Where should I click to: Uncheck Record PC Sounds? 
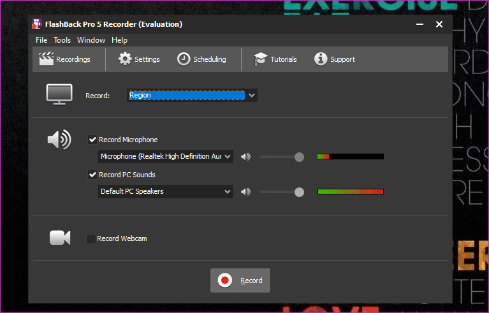click(x=92, y=174)
